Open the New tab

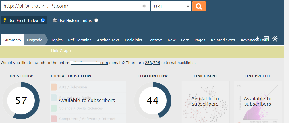tap(172, 40)
